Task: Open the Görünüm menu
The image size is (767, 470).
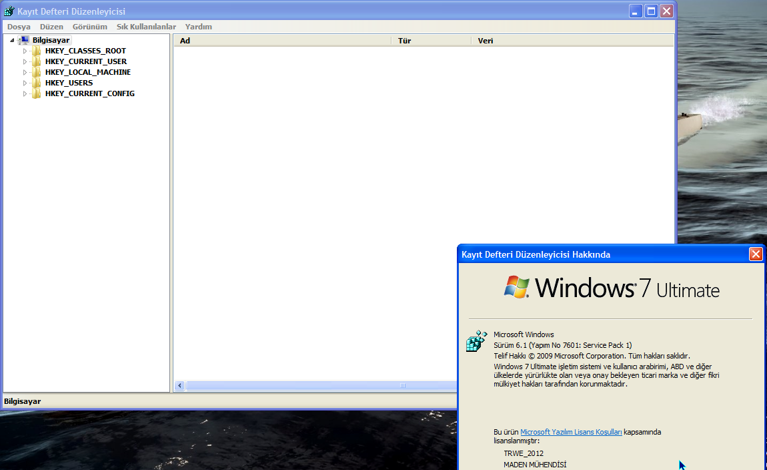Action: click(x=89, y=27)
